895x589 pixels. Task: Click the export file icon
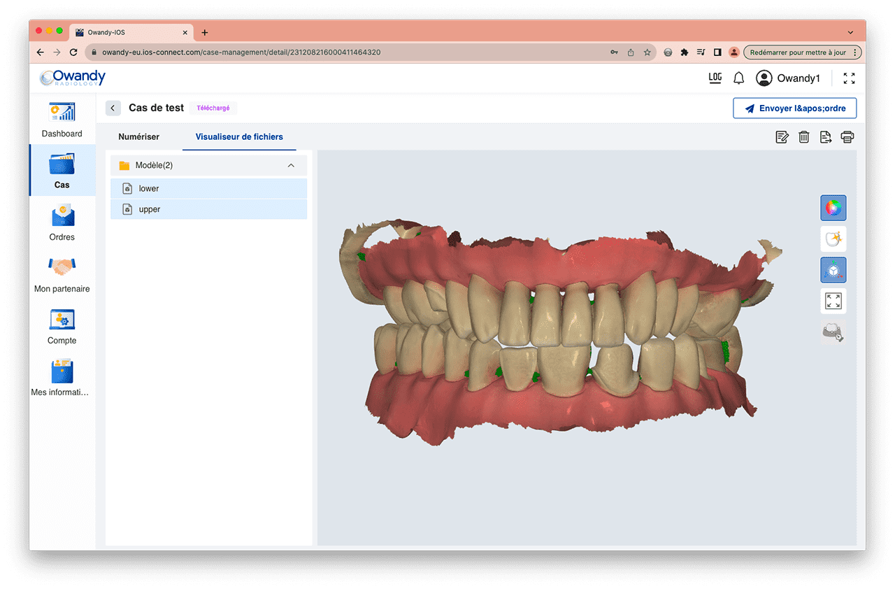tap(826, 137)
